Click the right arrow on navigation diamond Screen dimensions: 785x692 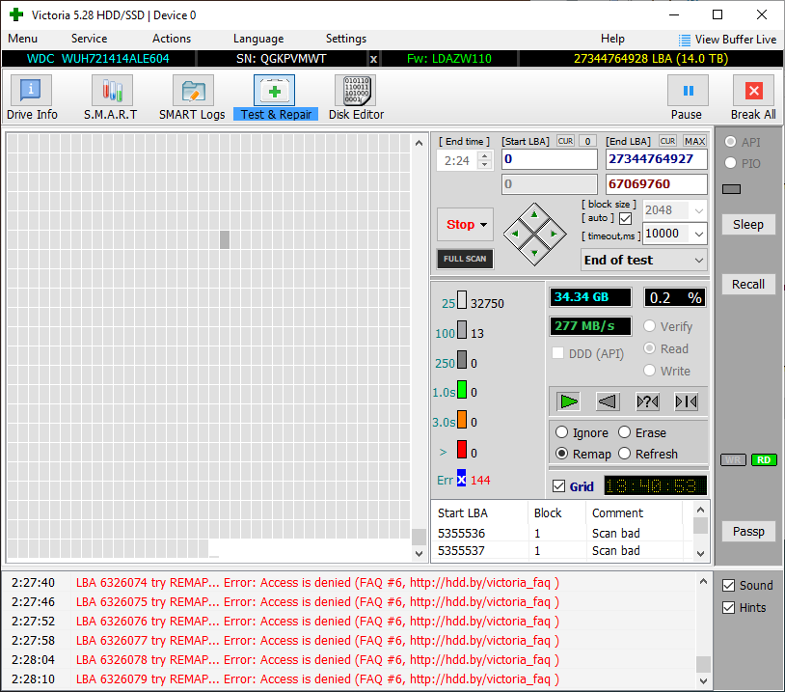pos(554,234)
